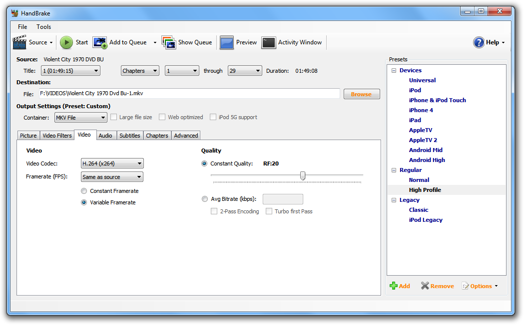Select the iPad preset
Viewport: 524px width, 325px height.
pos(415,120)
